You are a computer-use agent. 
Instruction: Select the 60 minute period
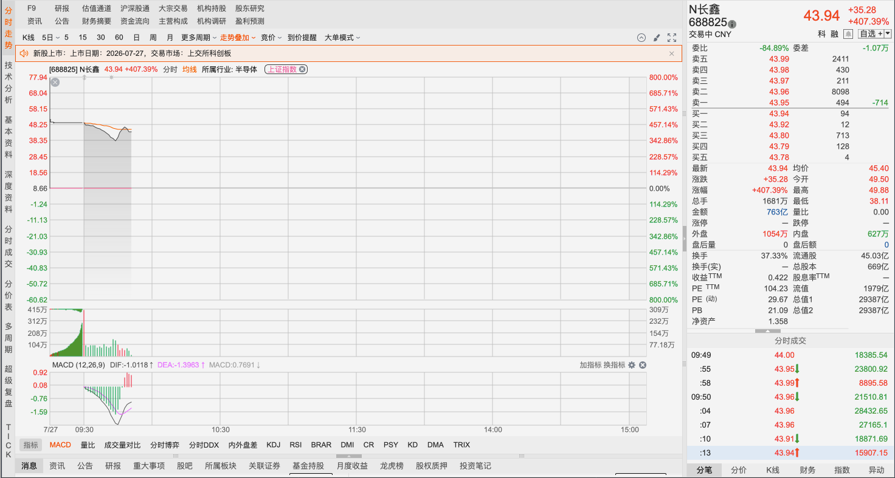(119, 38)
